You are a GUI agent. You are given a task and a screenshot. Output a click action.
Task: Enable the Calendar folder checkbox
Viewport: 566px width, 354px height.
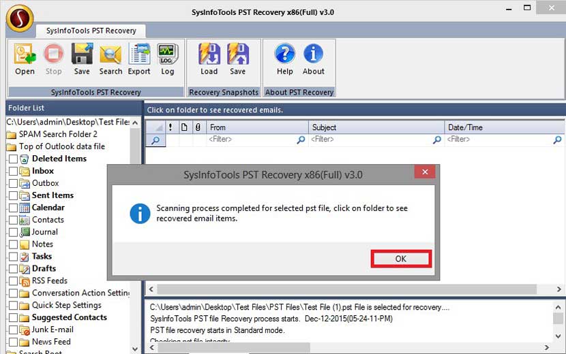(x=13, y=208)
